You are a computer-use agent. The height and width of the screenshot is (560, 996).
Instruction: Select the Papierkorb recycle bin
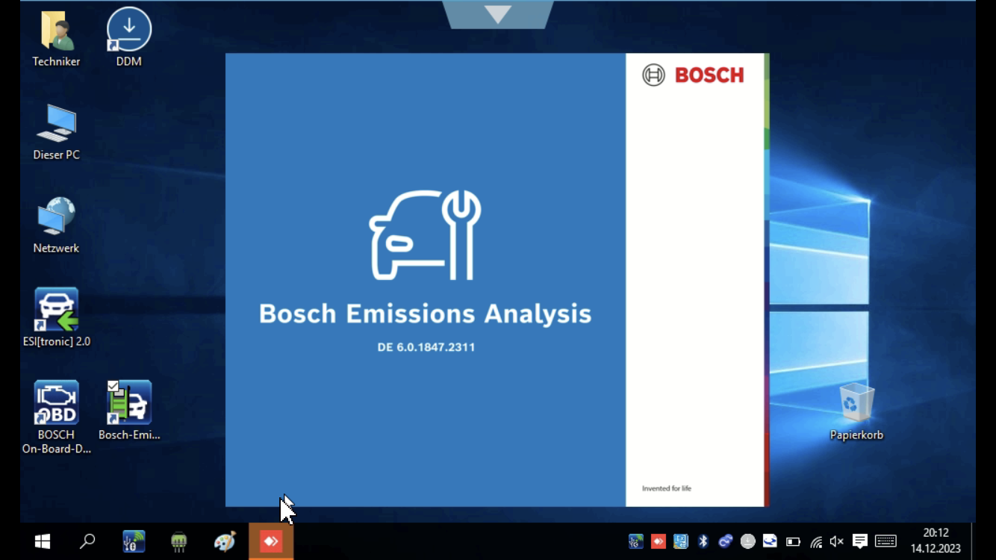tap(856, 411)
